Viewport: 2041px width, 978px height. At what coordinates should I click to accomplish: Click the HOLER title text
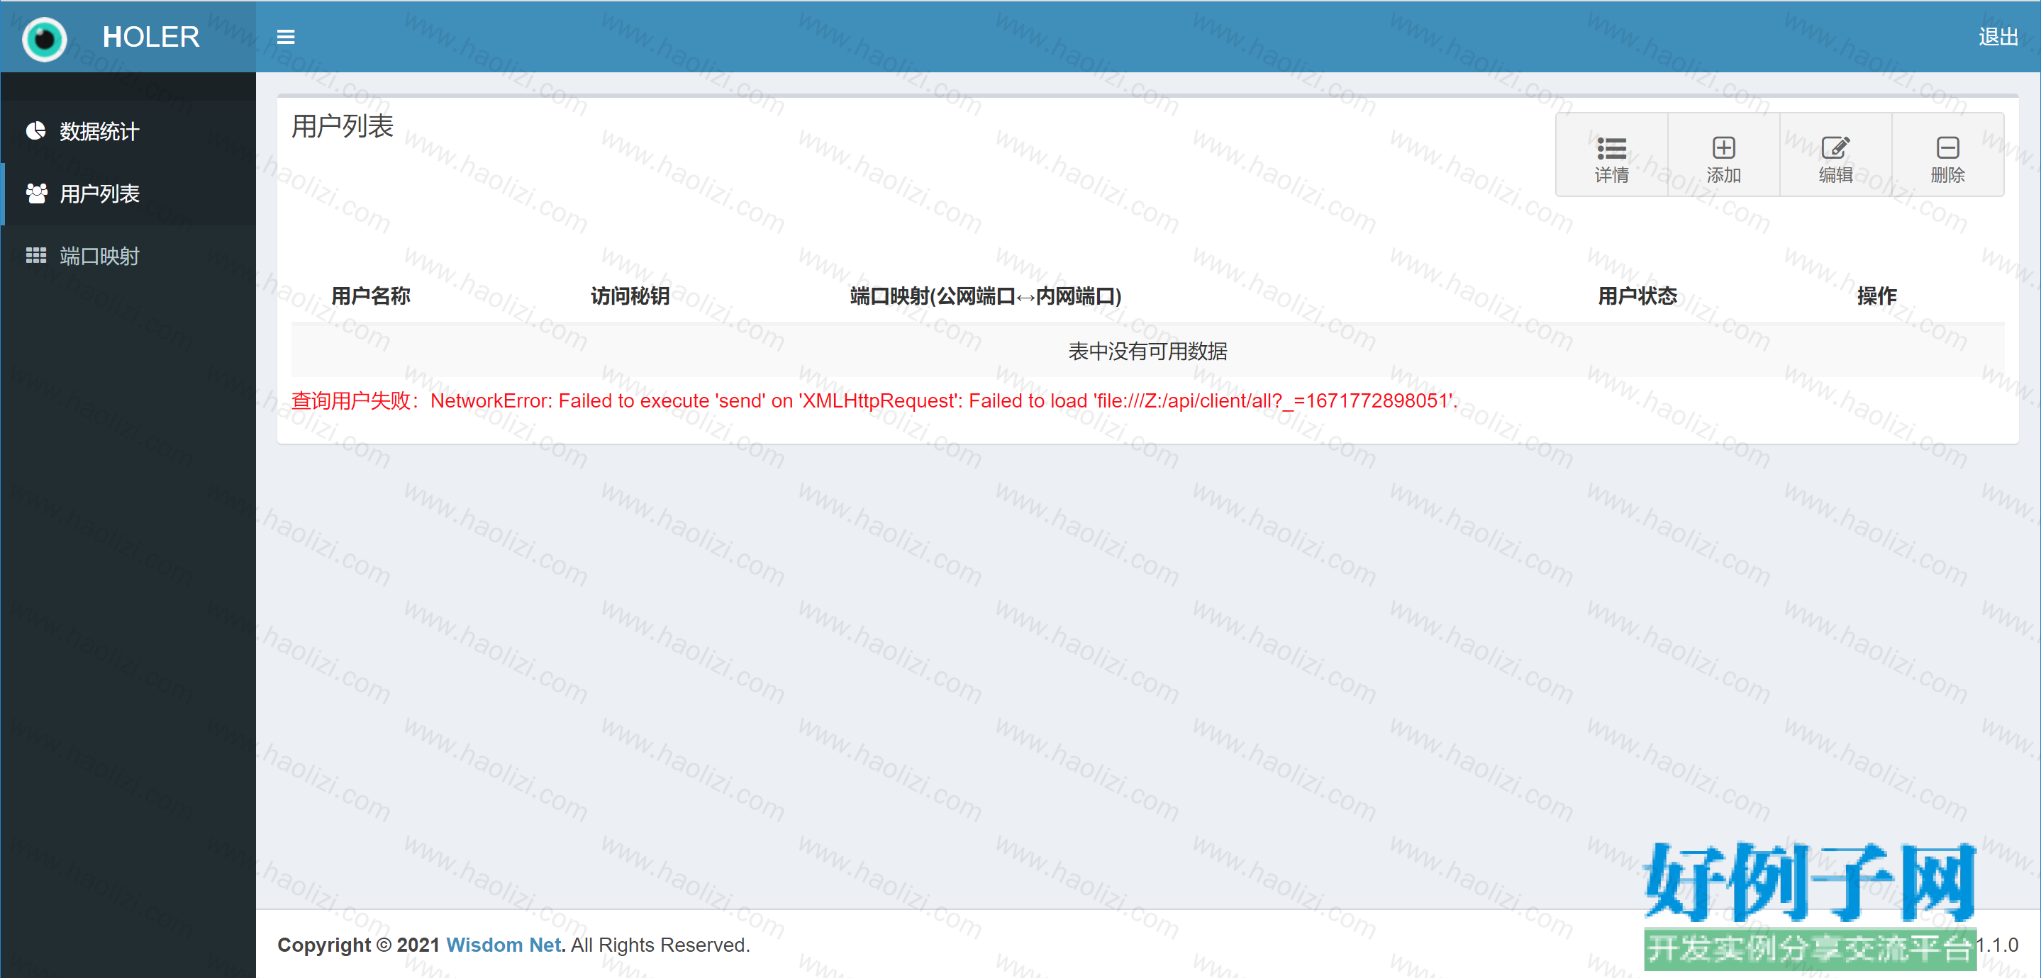[x=150, y=38]
